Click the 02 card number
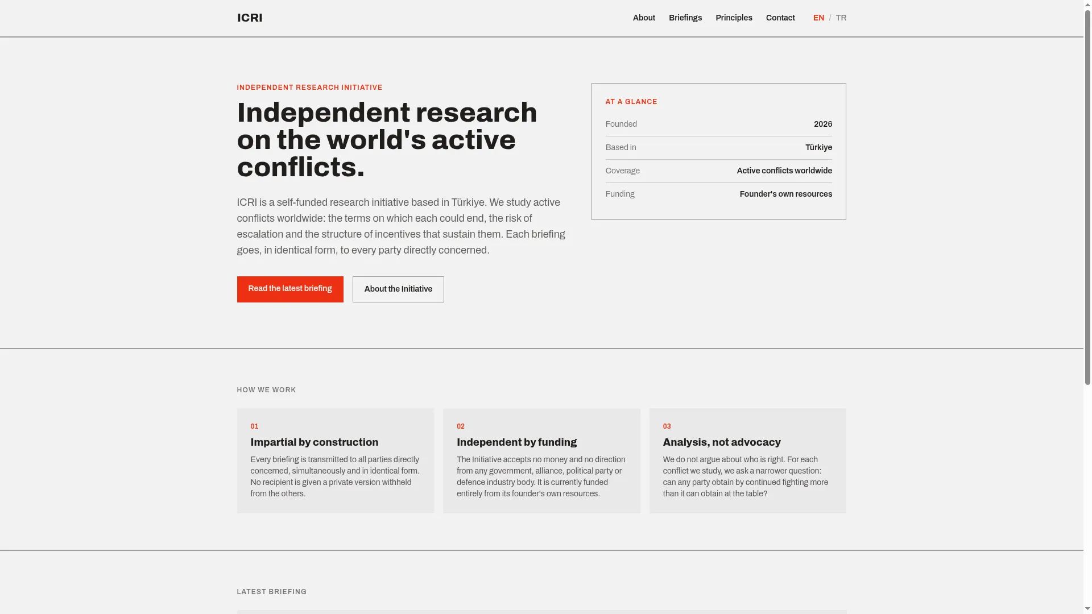This screenshot has height=614, width=1092. click(x=461, y=426)
